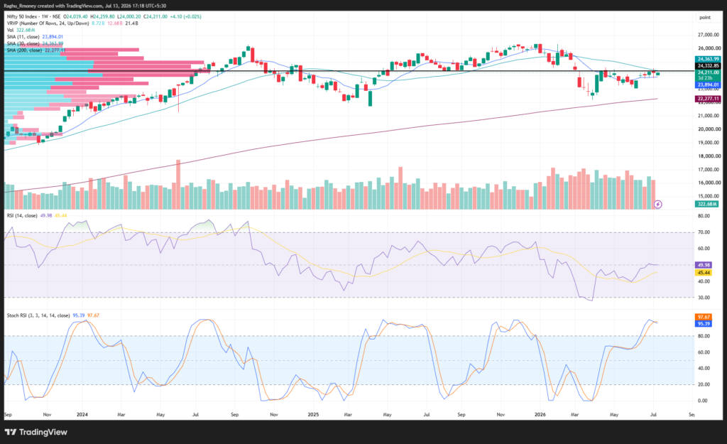Viewport: 727px width, 444px height.
Task: Click the 20,000.00 price axis tick
Action: 709,129
